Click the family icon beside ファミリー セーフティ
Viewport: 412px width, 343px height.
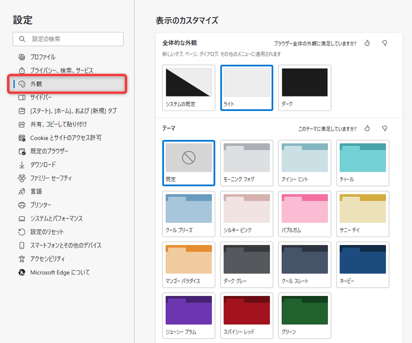(22, 178)
